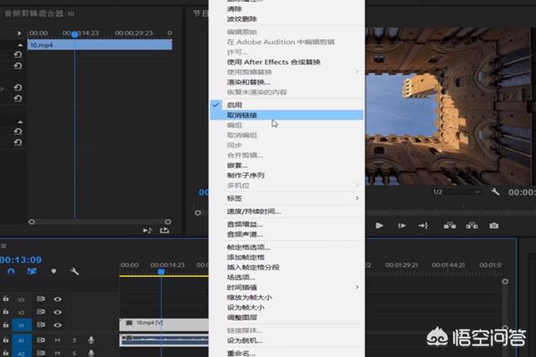Open program monitor wrench settings
Viewport: 536px width, 357px height.
(495, 192)
